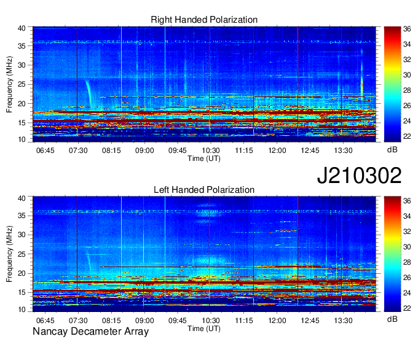Click the "36" value on upper colorbar
Image resolution: width=418 pixels, height=339 pixels.
coord(407,29)
